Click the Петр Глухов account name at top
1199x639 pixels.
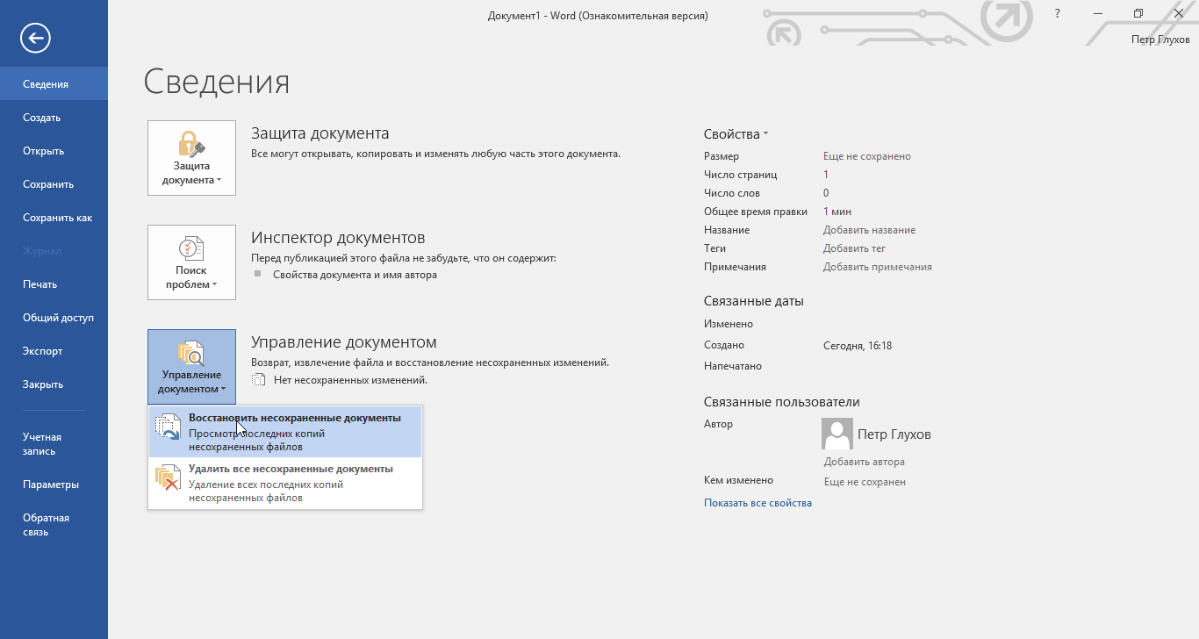pyautogui.click(x=1161, y=41)
